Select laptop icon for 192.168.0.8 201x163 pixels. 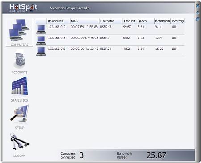(41, 51)
